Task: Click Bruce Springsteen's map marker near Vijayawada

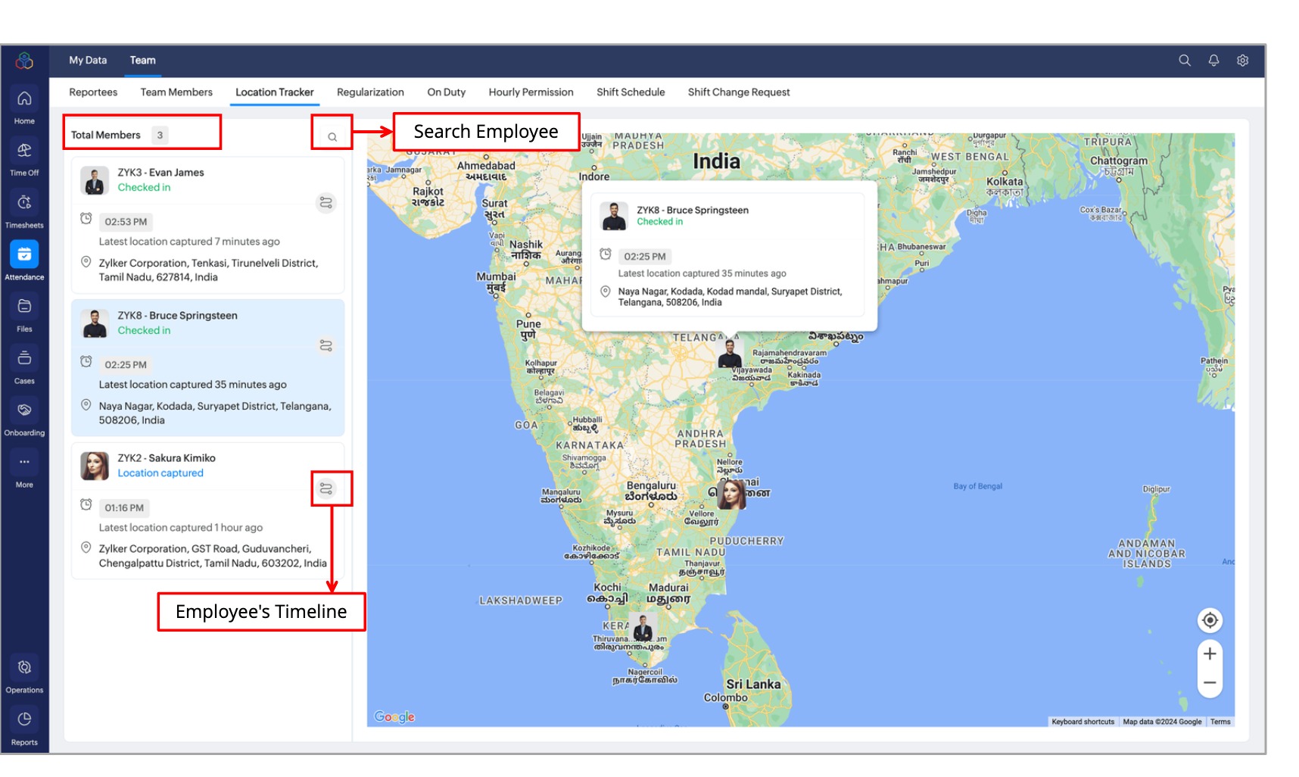Action: point(730,354)
